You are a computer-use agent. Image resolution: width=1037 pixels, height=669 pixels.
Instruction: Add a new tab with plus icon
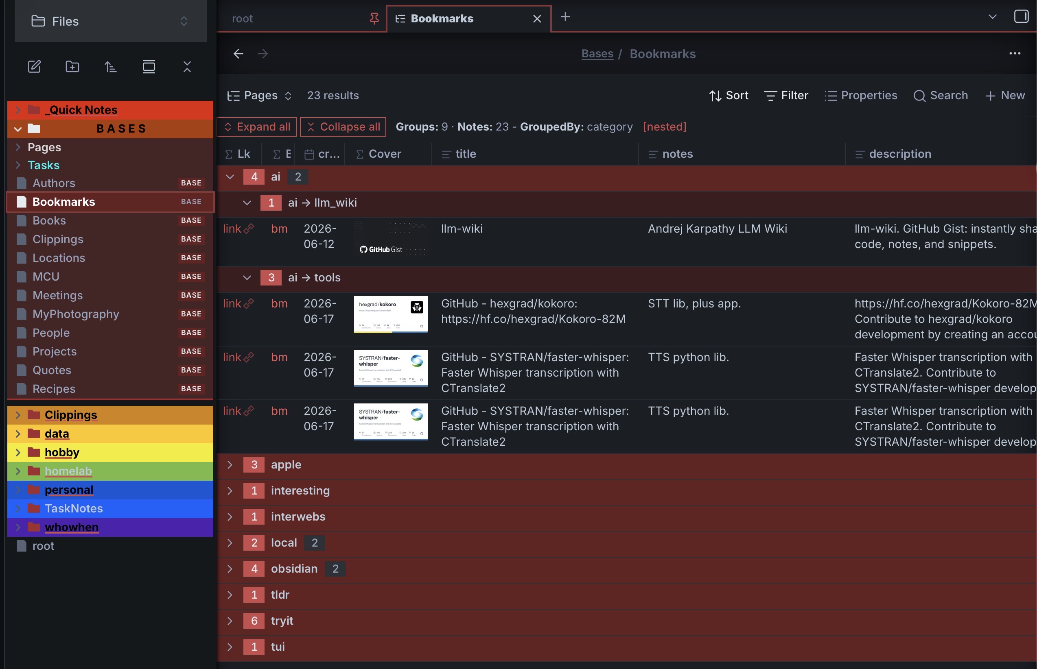(565, 17)
